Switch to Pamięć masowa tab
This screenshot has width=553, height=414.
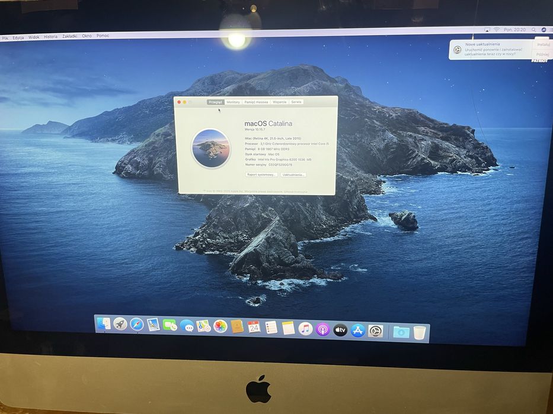(x=257, y=102)
